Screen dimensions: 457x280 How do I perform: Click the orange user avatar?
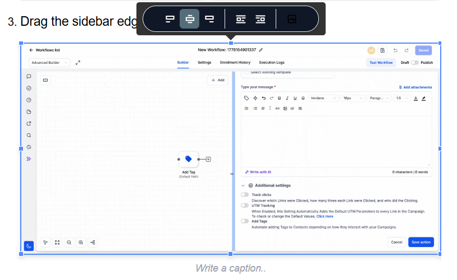(371, 50)
